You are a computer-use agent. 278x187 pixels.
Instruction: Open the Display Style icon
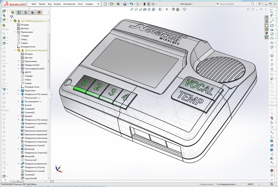160,10
